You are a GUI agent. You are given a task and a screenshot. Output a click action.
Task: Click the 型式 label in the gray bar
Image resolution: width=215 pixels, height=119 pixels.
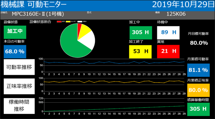tap(89, 12)
